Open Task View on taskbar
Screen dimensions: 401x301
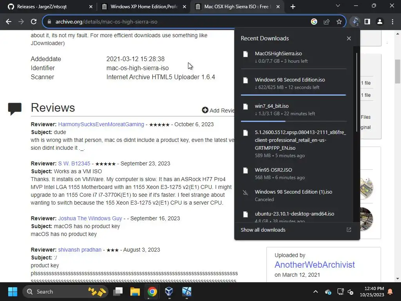coord(118,292)
